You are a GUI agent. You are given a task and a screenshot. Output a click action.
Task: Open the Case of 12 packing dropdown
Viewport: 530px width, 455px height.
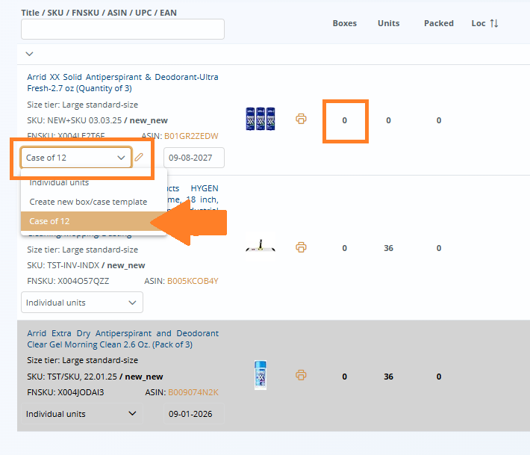pyautogui.click(x=76, y=158)
